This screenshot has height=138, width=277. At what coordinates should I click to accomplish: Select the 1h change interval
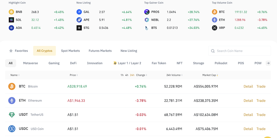(122, 75)
